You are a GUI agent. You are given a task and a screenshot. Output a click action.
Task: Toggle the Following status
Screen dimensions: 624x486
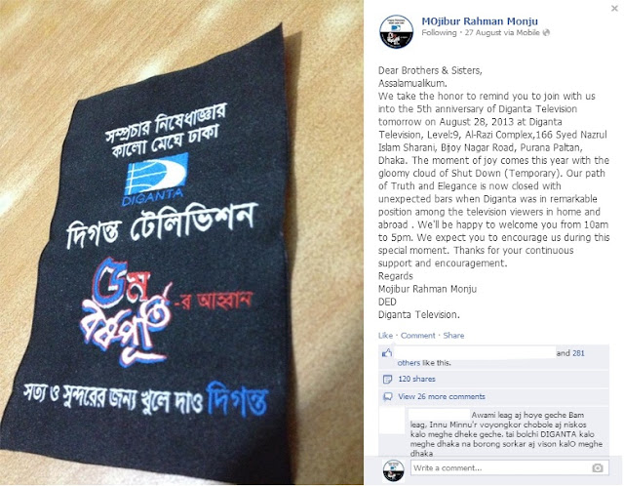[439, 32]
